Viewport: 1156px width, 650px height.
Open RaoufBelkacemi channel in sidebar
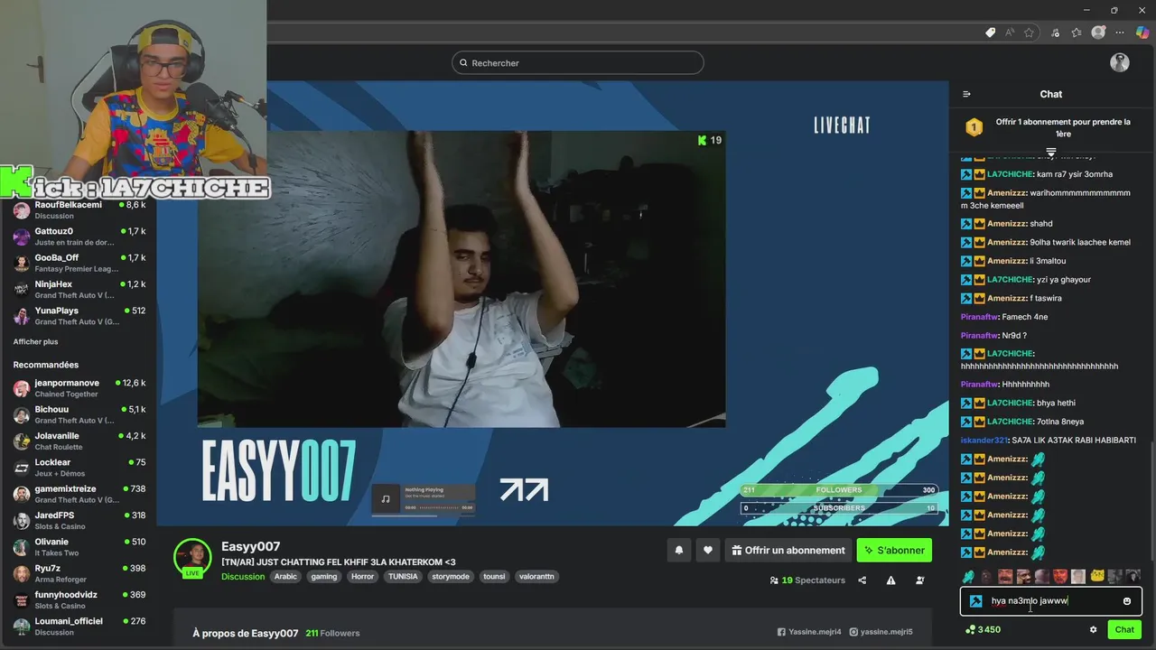pyautogui.click(x=79, y=210)
